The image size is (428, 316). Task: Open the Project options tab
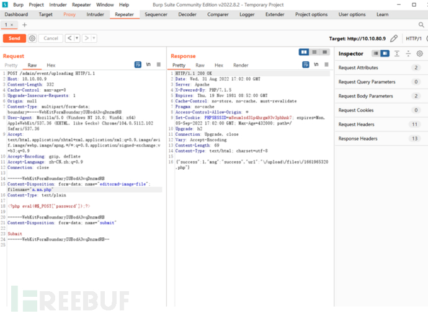pyautogui.click(x=311, y=14)
